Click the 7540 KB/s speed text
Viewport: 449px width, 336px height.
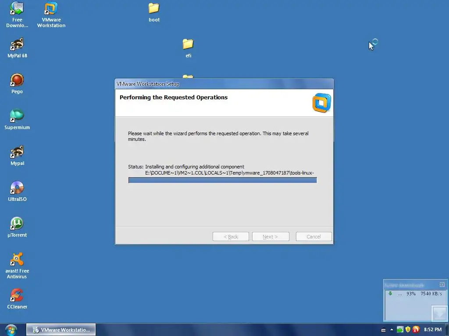[431, 294]
